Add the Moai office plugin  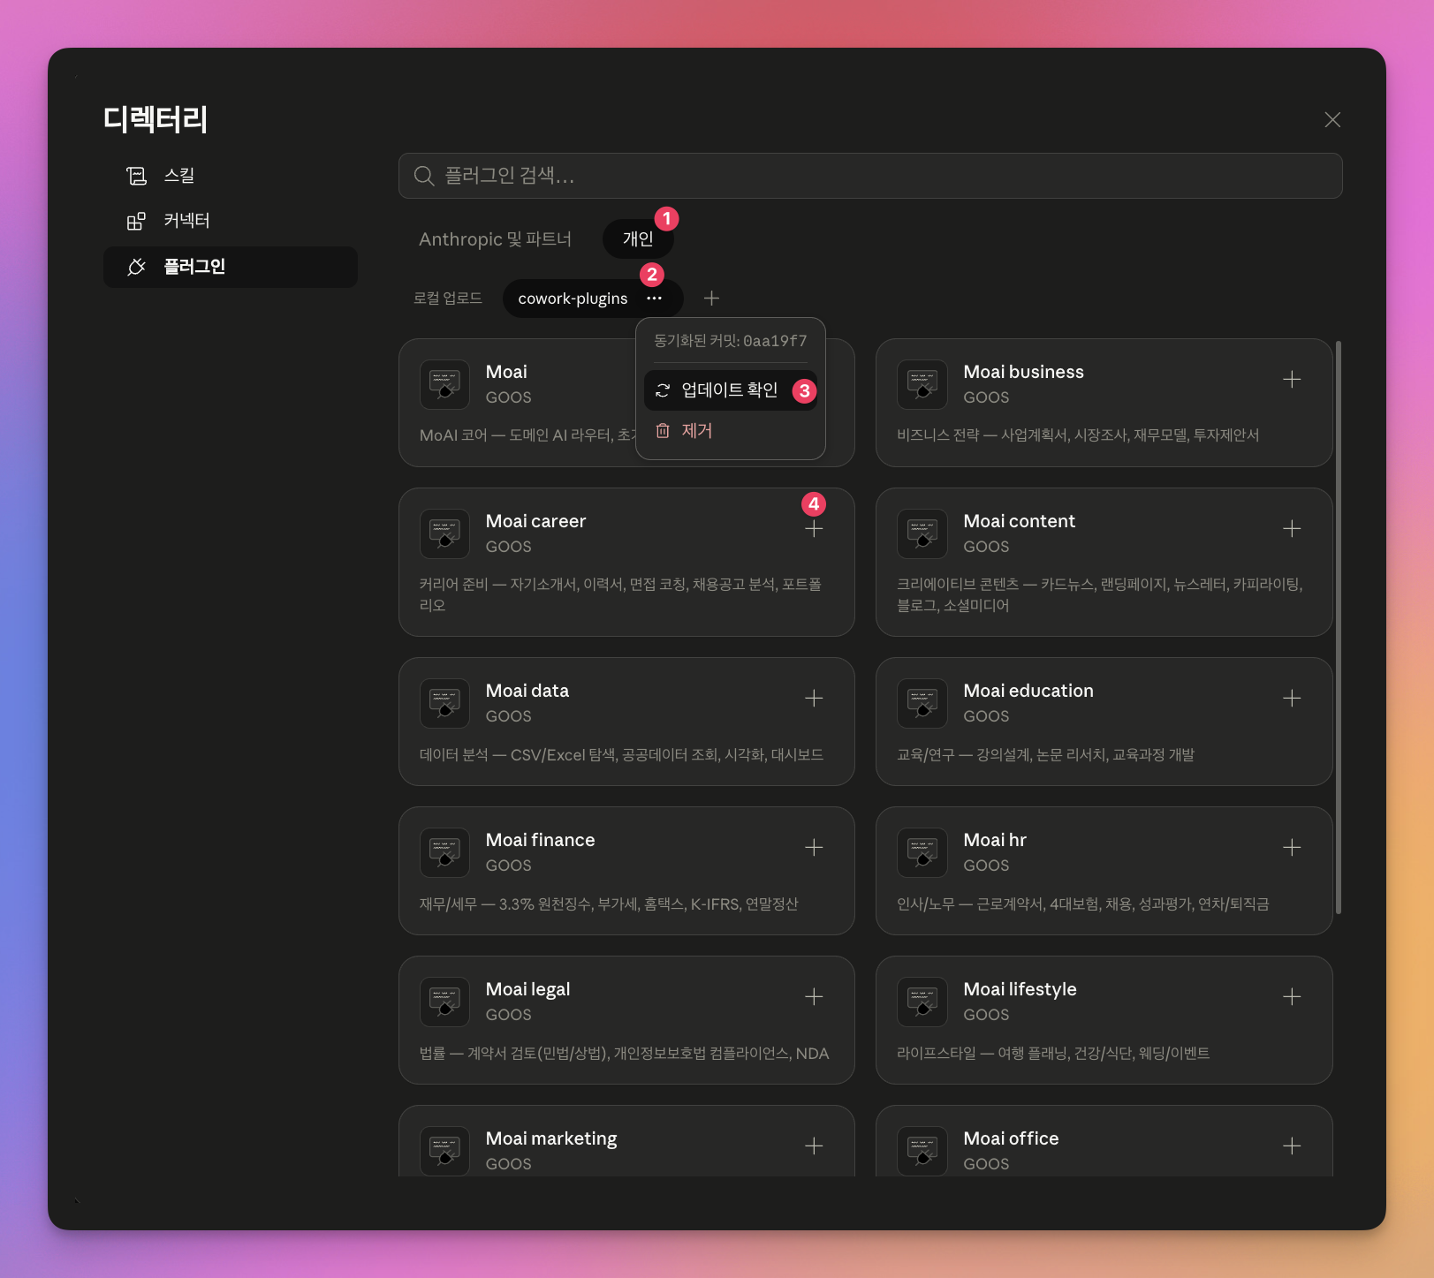click(1292, 1146)
